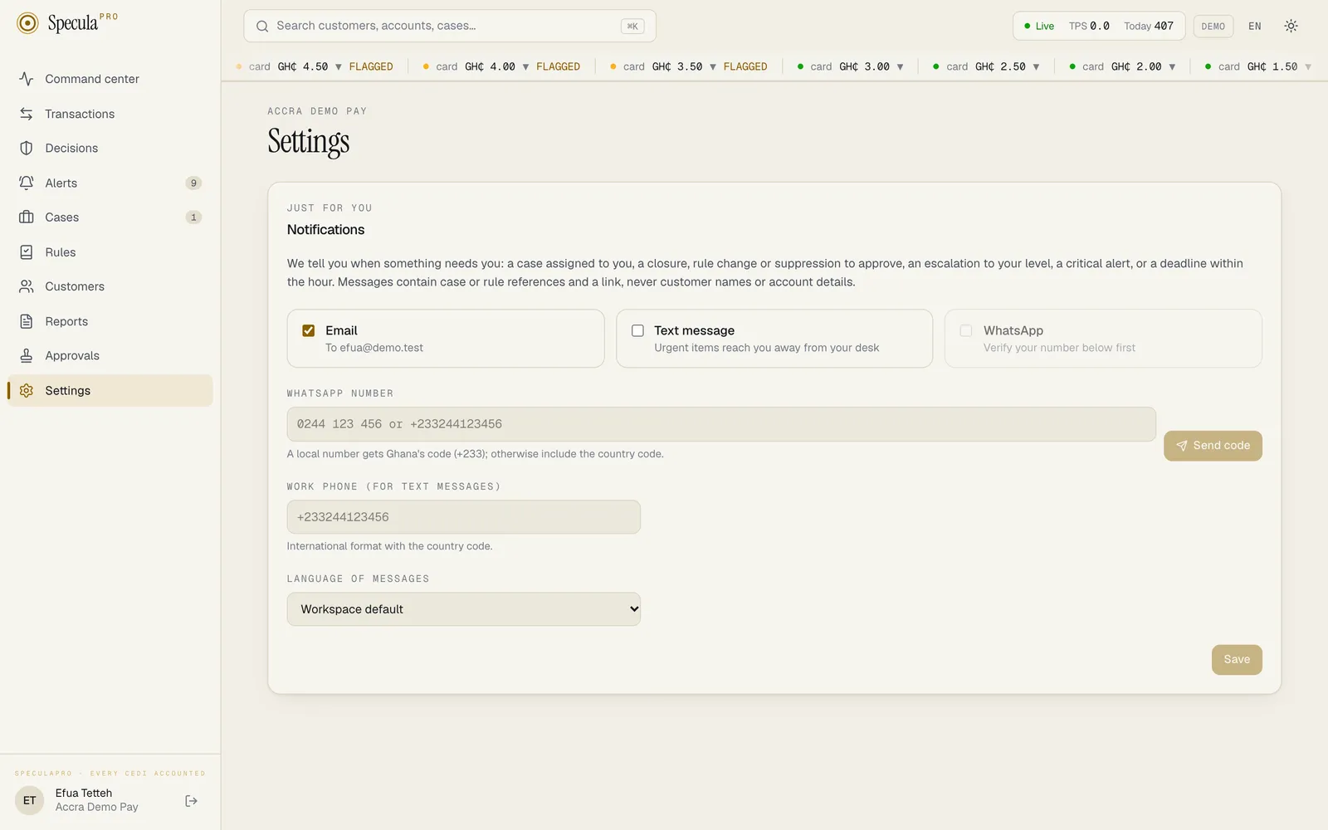
Task: Tick the WhatsApp notifications checkbox
Action: pyautogui.click(x=966, y=330)
